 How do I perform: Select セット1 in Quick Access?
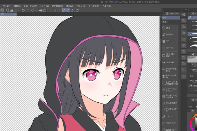point(171,18)
